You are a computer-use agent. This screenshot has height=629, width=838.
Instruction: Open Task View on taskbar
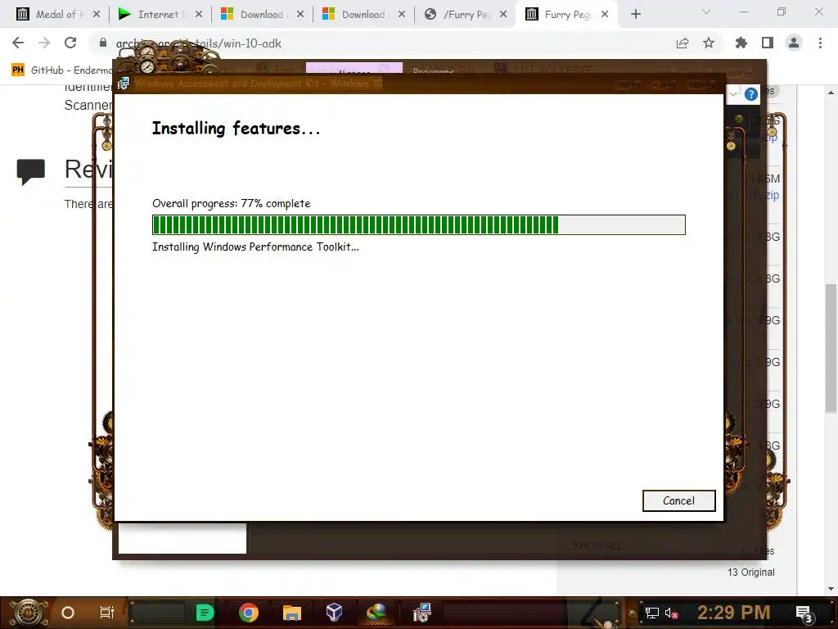coord(107,613)
